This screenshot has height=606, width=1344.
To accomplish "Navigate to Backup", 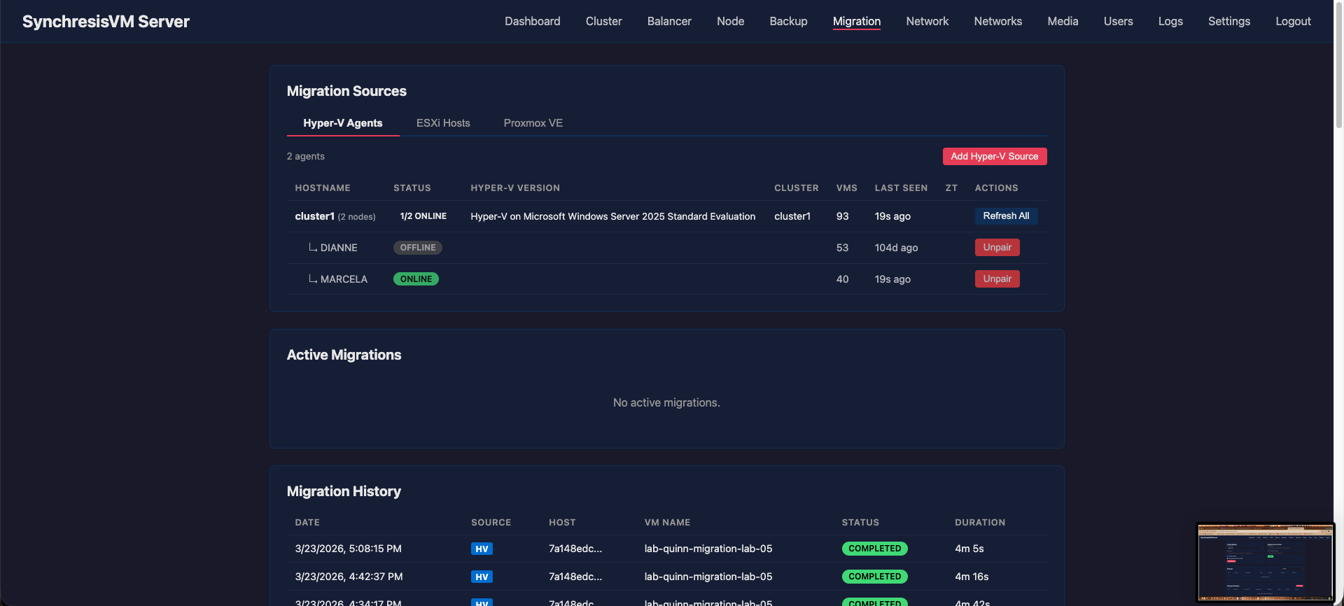I will (788, 21).
